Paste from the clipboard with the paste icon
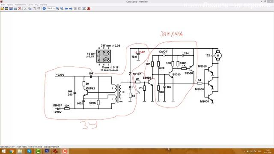The height and width of the screenshot is (154, 274). [x=34, y=9]
